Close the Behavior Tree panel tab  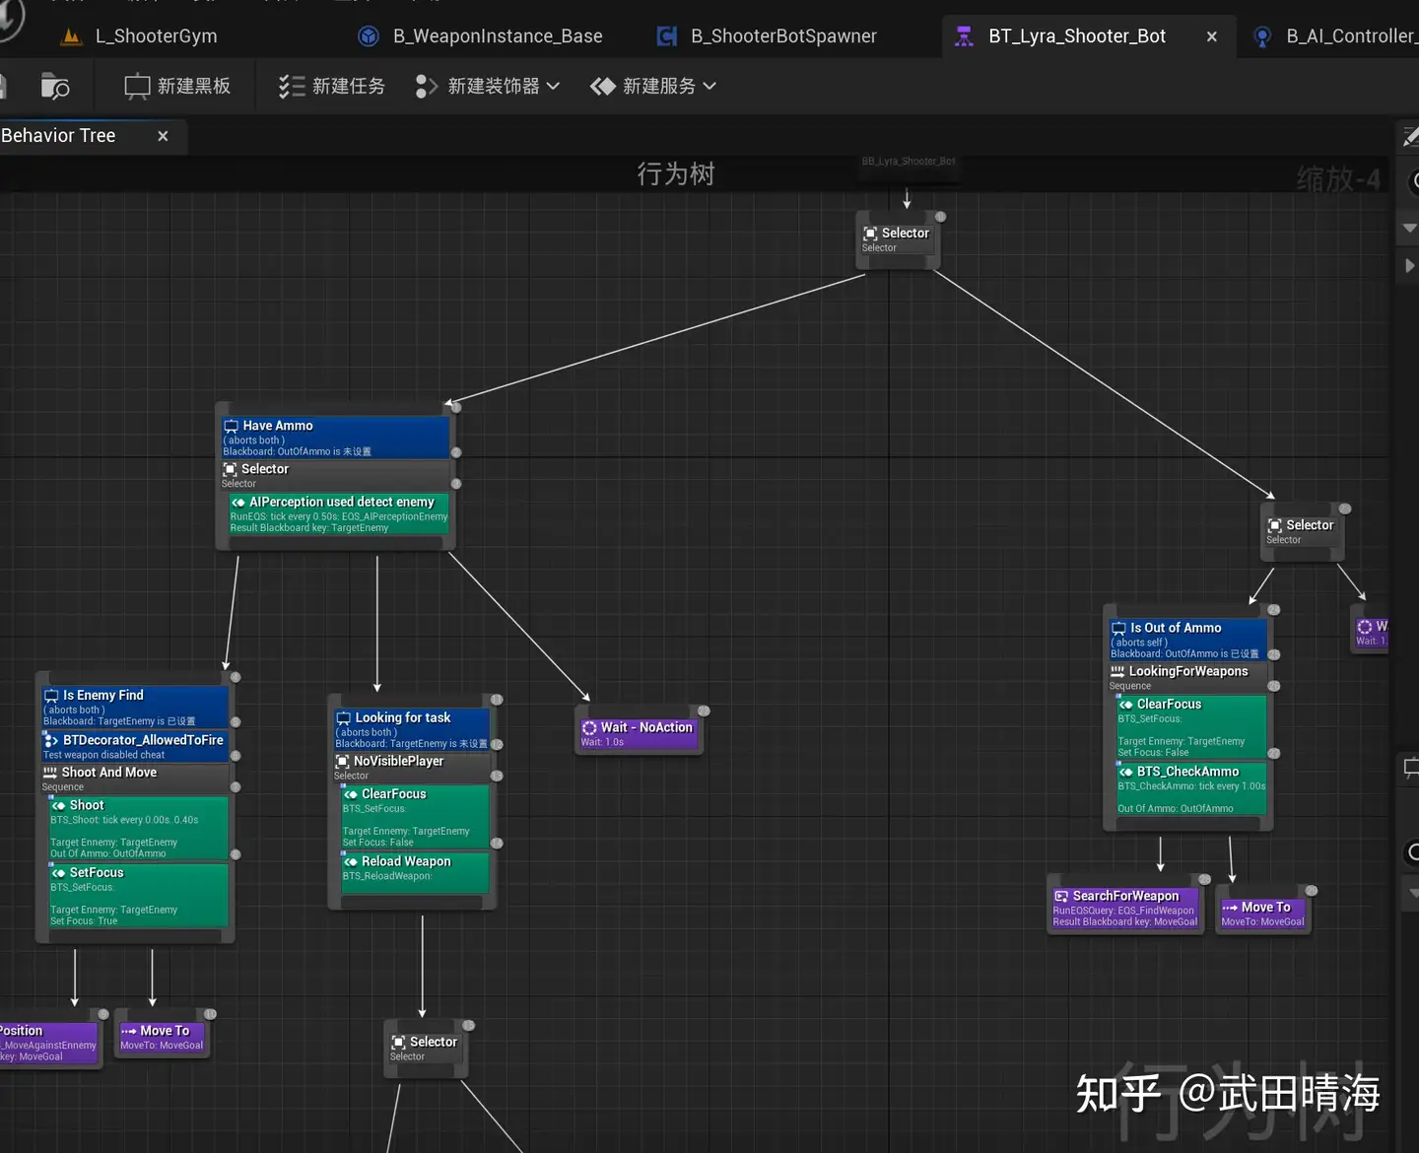click(163, 136)
